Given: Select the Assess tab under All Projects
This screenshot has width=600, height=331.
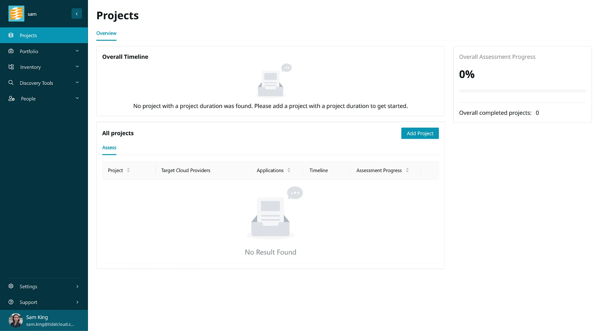Looking at the screenshot, I should click(109, 147).
